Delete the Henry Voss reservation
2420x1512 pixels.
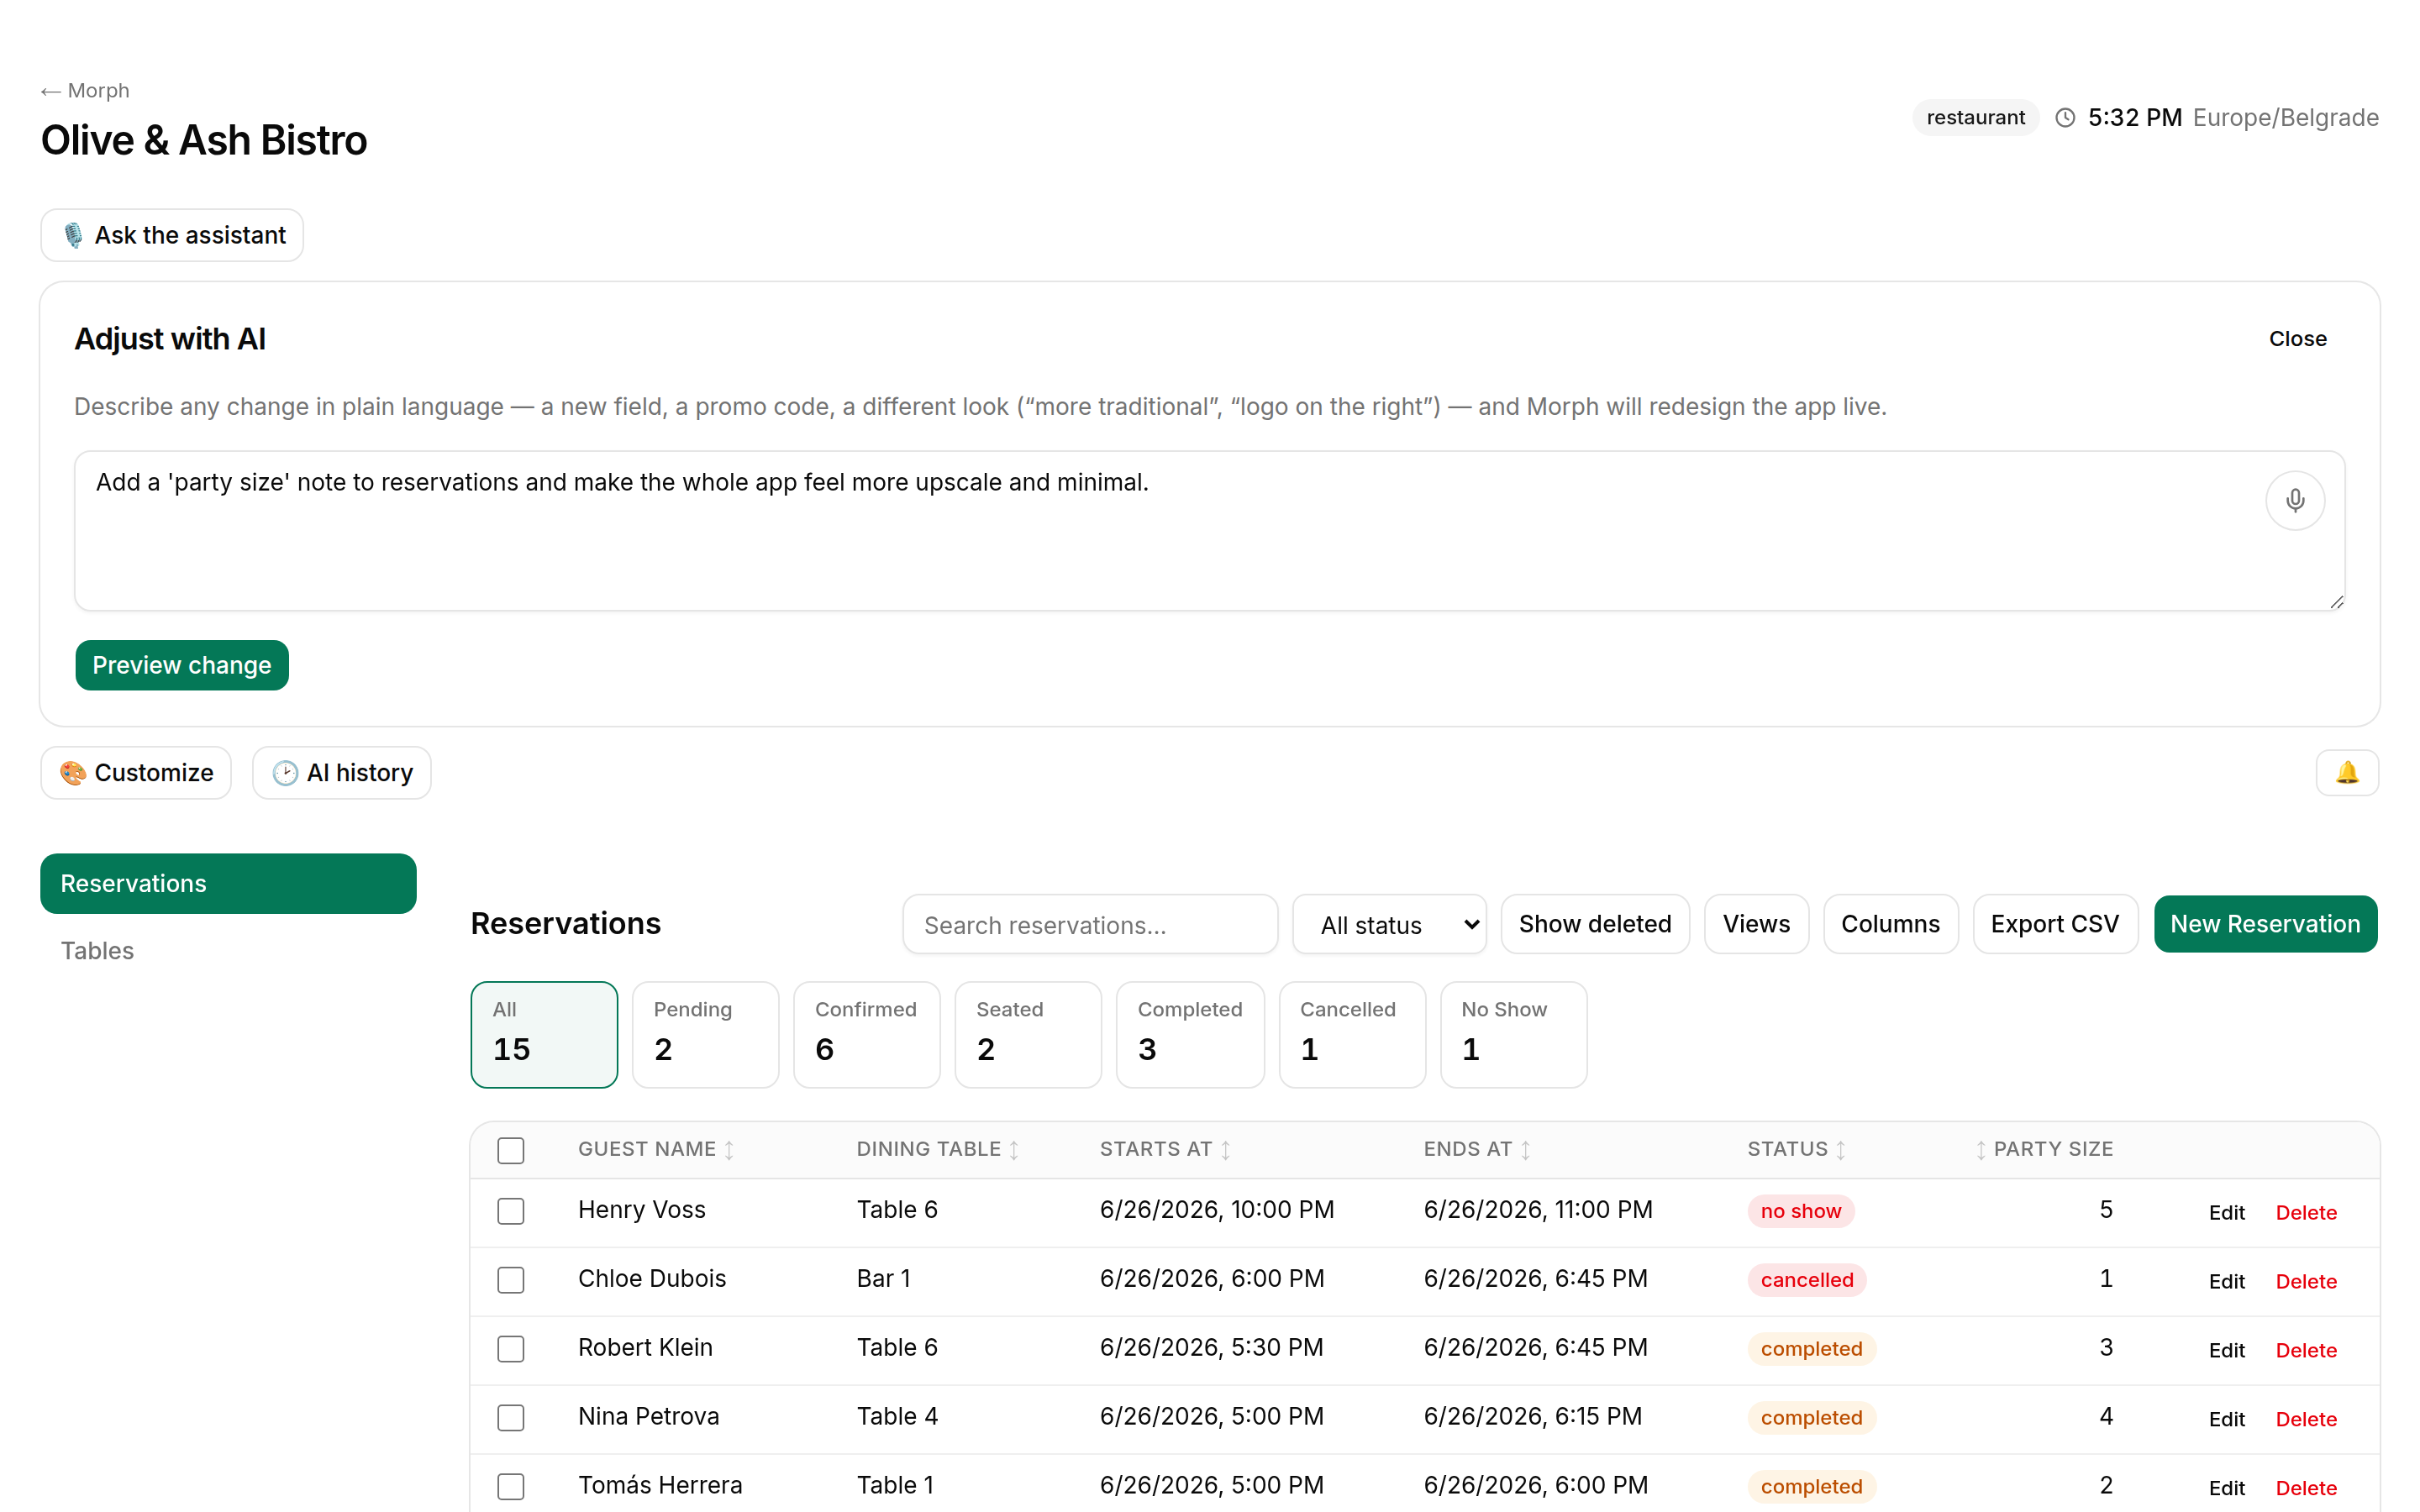click(x=2306, y=1213)
